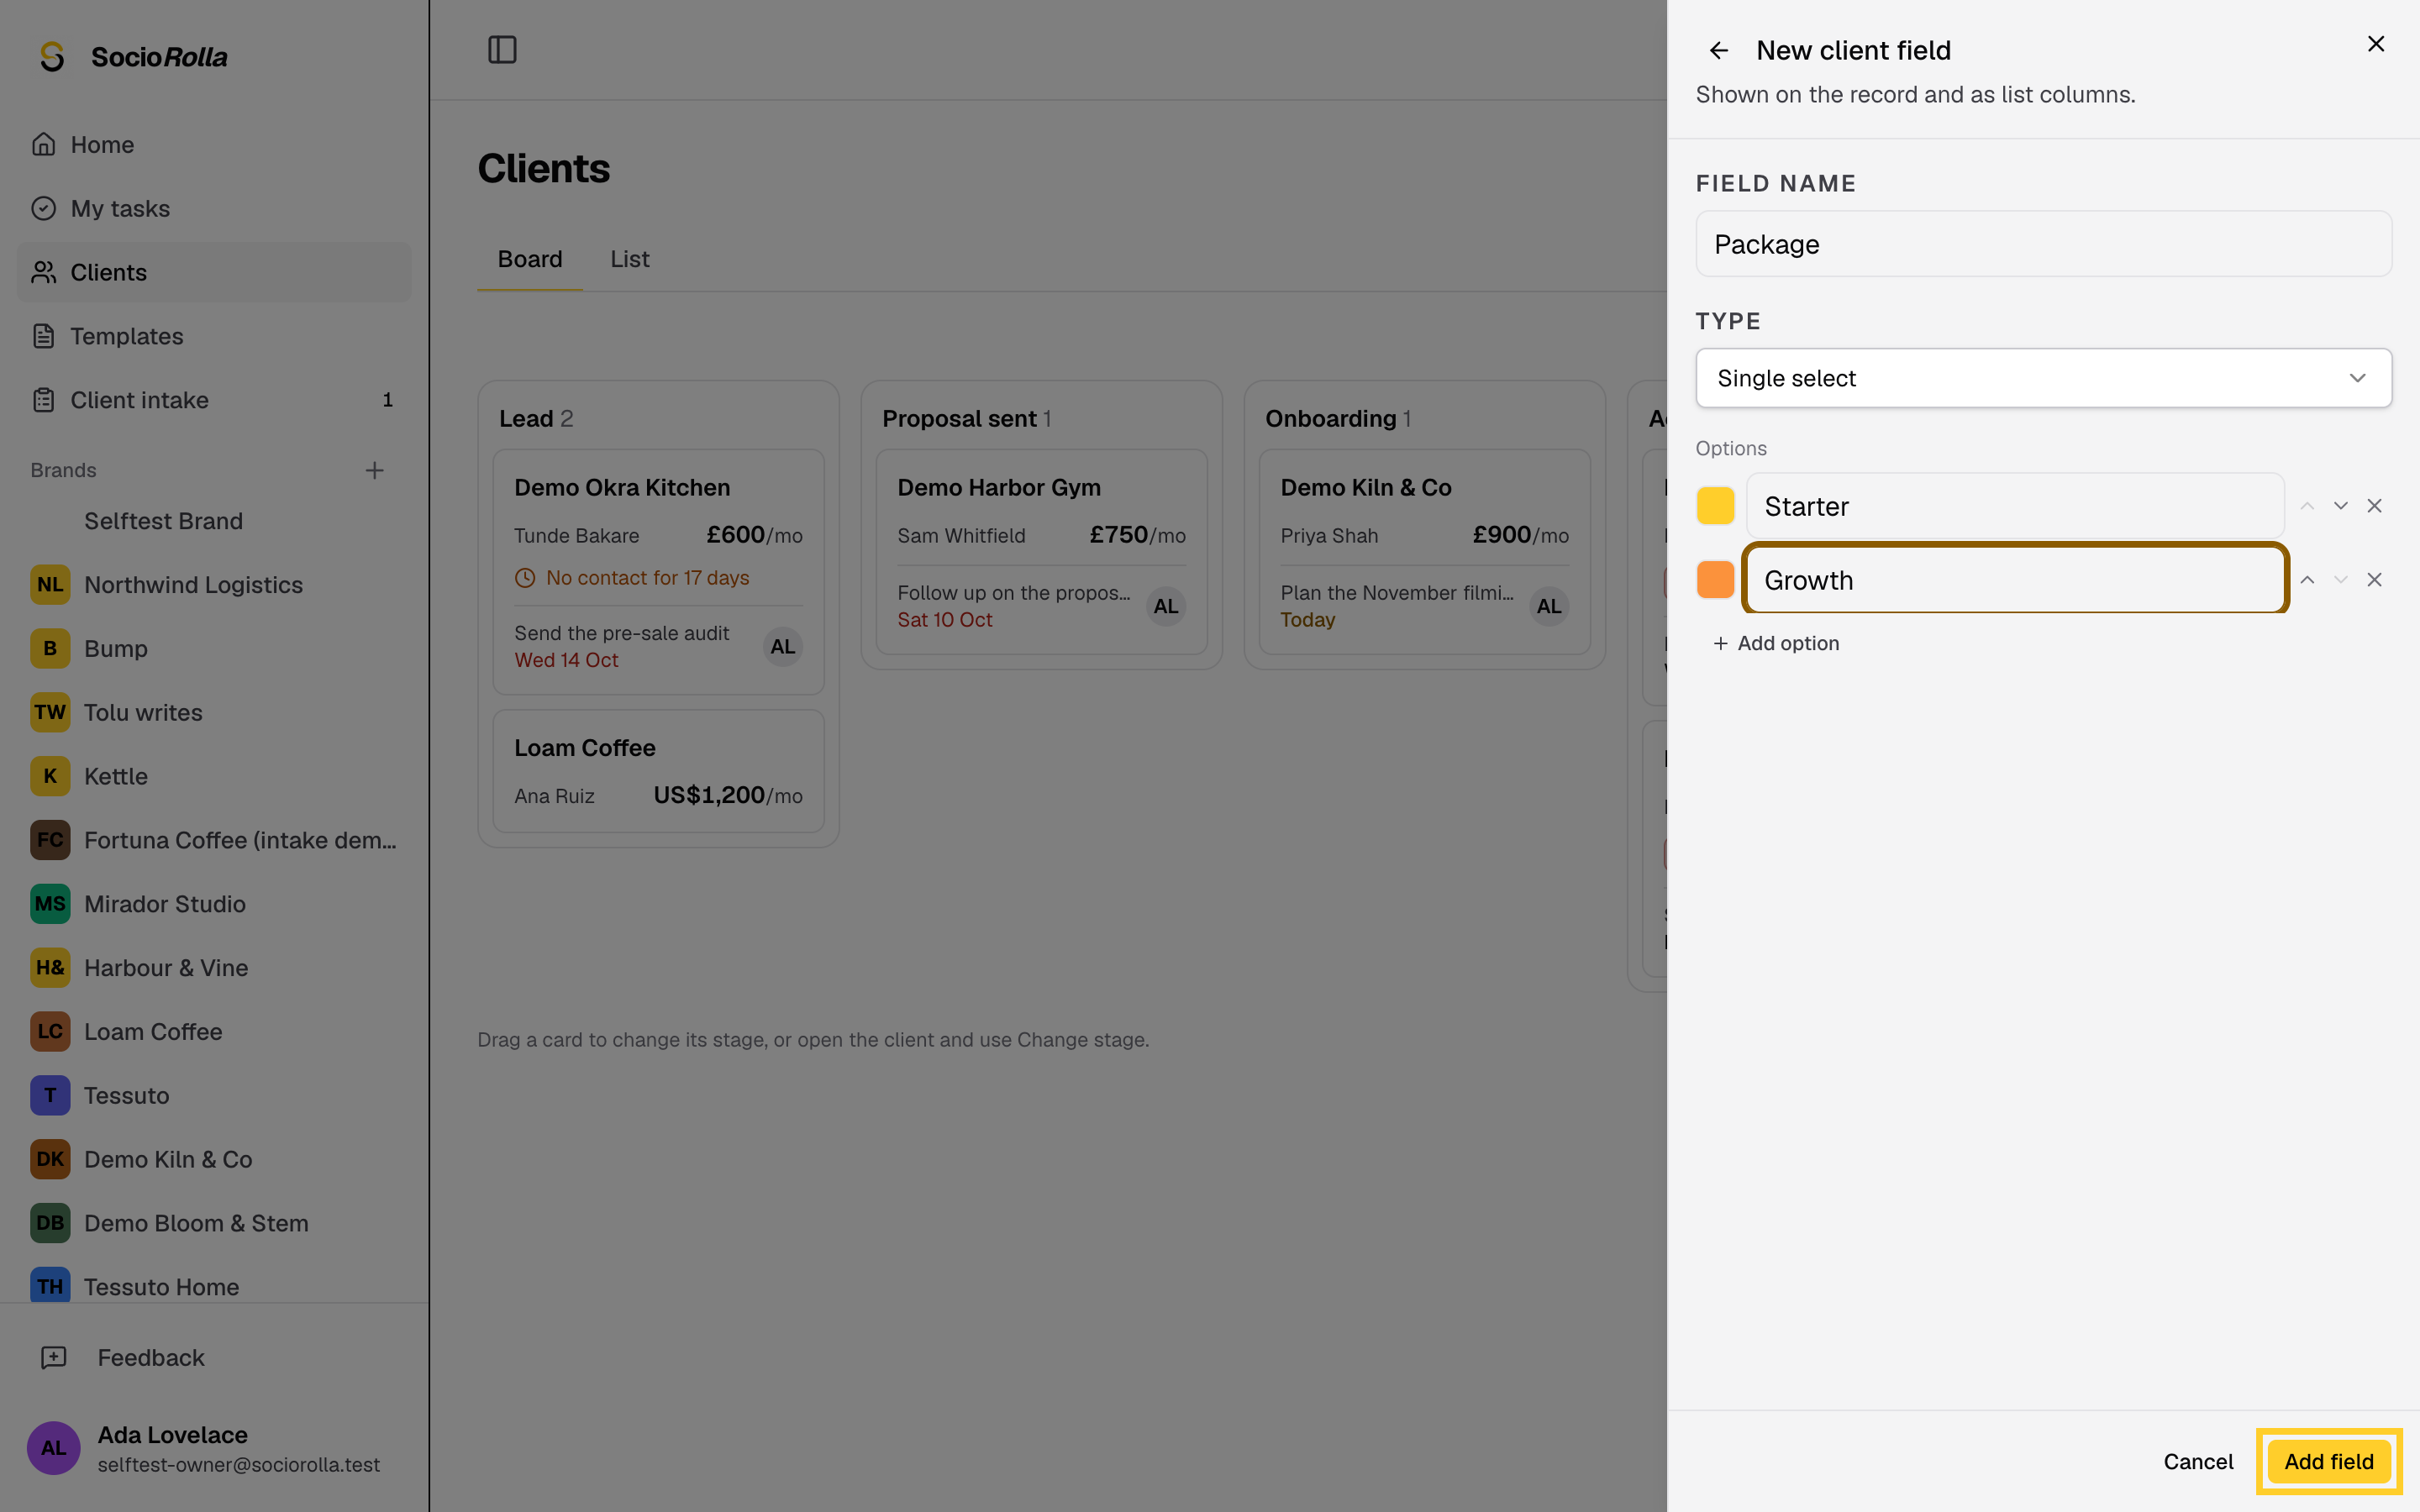Toggle the sidebar panel icon
2420x1512 pixels.
click(502, 50)
